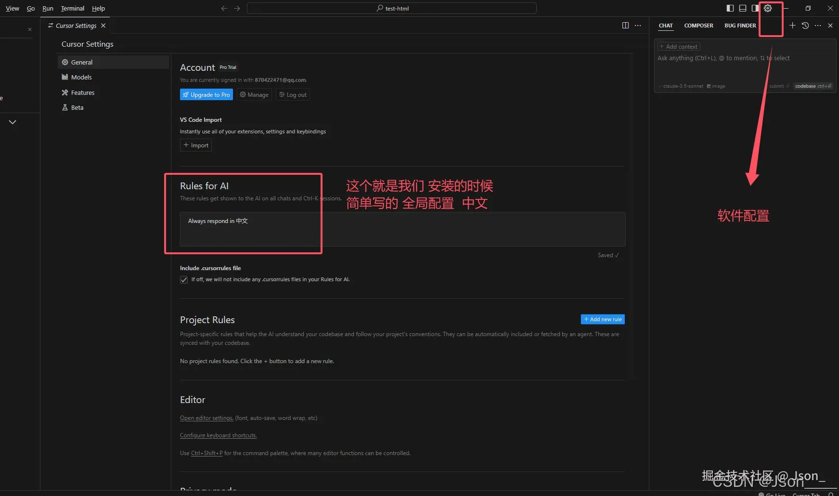Viewport: 839px width, 496px height.
Task: Open the Help menu
Action: click(98, 8)
